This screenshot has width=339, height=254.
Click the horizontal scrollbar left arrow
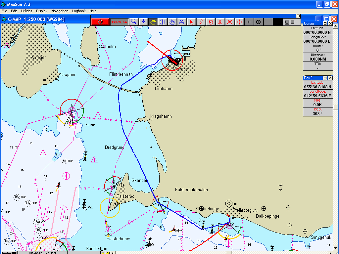(113, 253)
